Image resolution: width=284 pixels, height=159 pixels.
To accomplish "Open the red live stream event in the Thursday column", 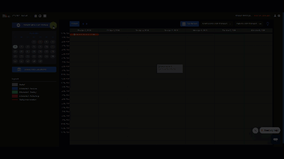I will click(84, 34).
